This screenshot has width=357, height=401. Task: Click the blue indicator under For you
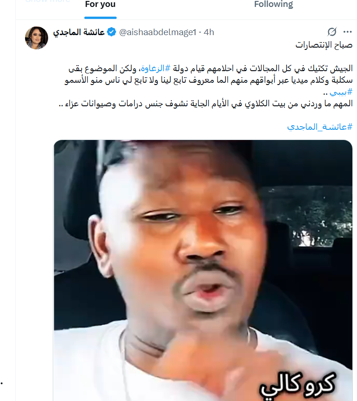[x=100, y=18]
